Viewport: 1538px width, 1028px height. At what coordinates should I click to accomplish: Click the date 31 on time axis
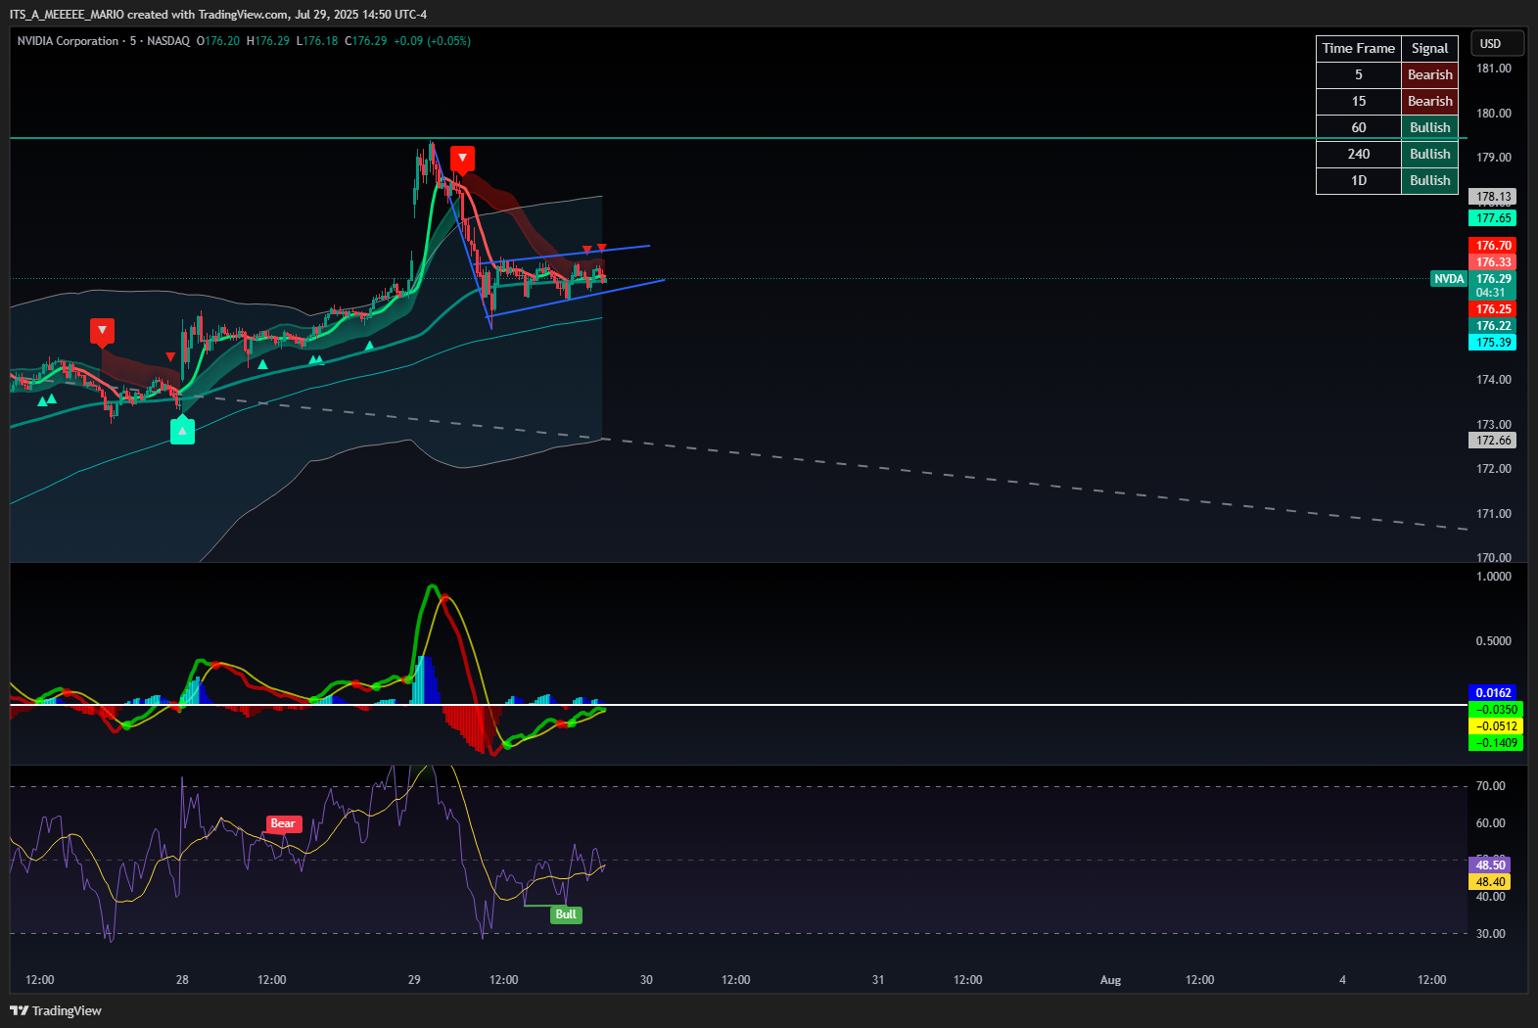coord(878,980)
